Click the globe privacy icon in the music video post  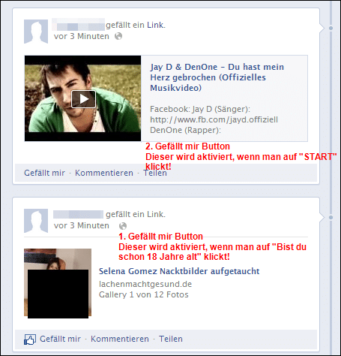tap(118, 36)
